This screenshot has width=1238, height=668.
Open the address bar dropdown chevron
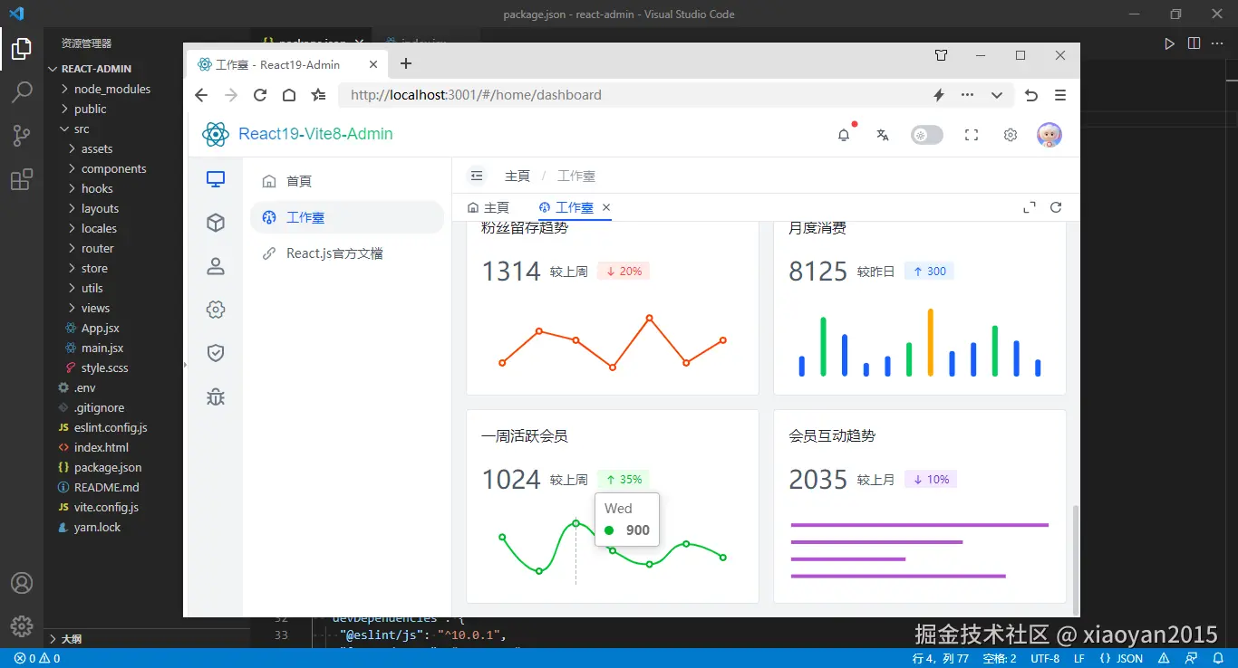pyautogui.click(x=997, y=95)
